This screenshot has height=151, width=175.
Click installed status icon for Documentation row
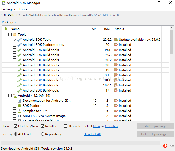pos(116,101)
